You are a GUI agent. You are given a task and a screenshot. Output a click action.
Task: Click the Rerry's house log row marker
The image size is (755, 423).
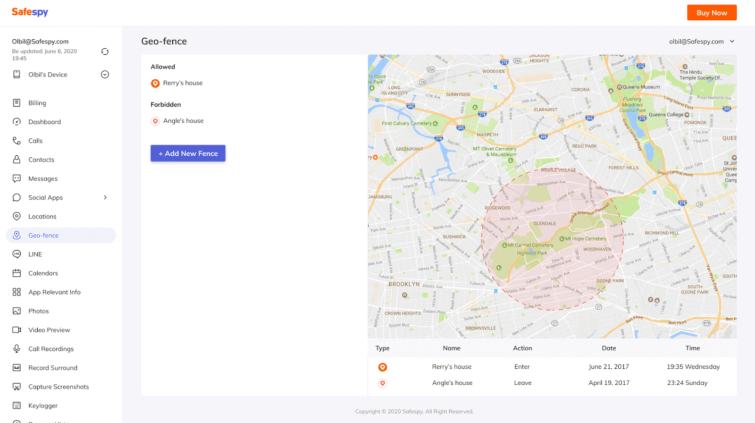383,367
